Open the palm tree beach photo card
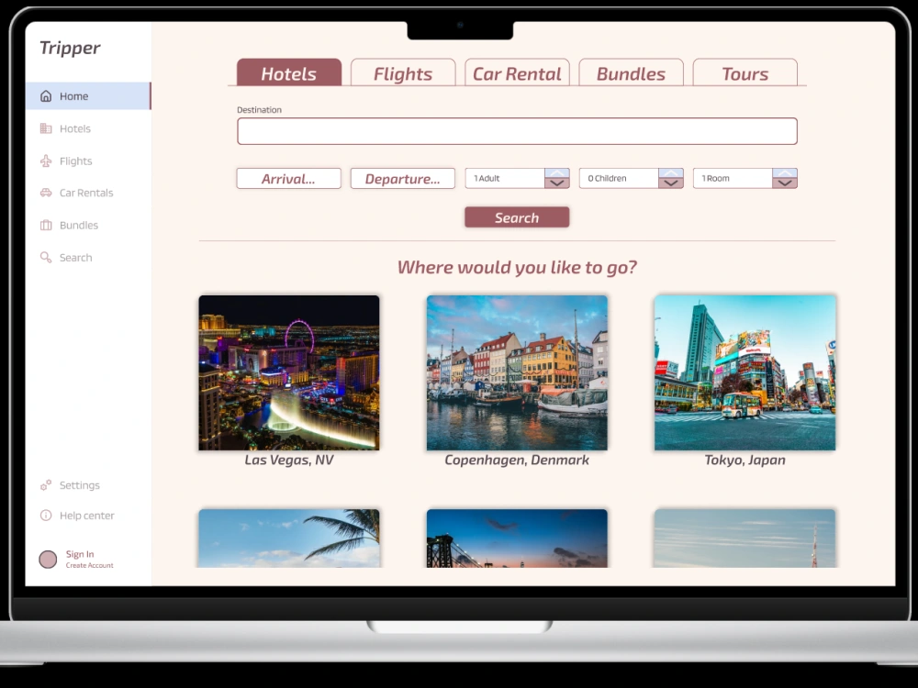Viewport: 918px width, 688px height. (289, 538)
